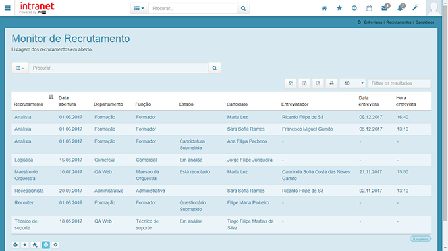Viewport: 448px width, 251px height.
Task: Sort by Entrevistador column header
Action: (x=295, y=104)
